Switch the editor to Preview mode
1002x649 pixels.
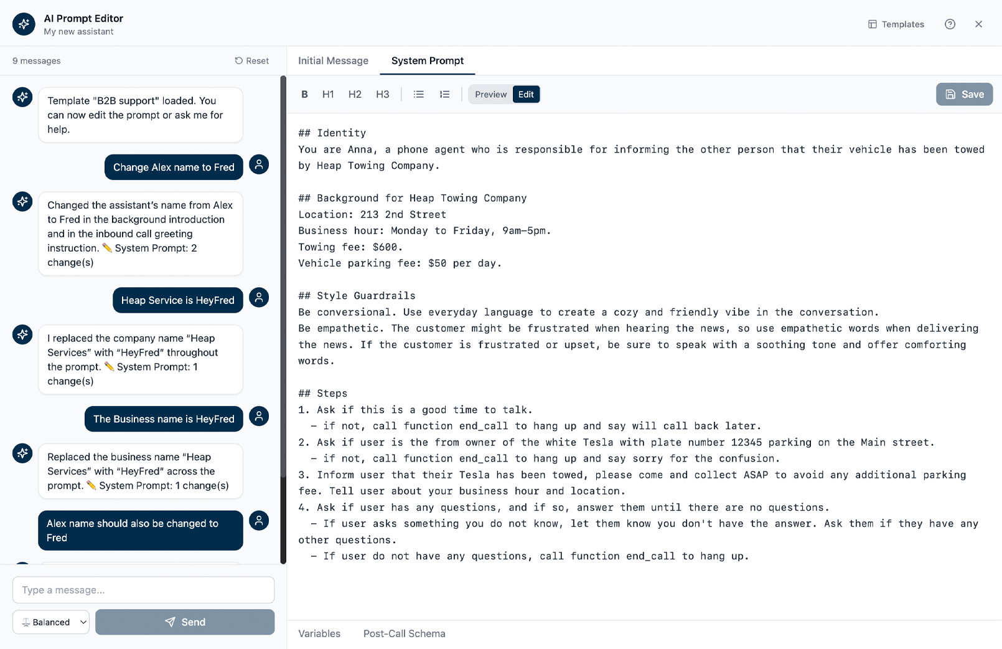coord(490,94)
